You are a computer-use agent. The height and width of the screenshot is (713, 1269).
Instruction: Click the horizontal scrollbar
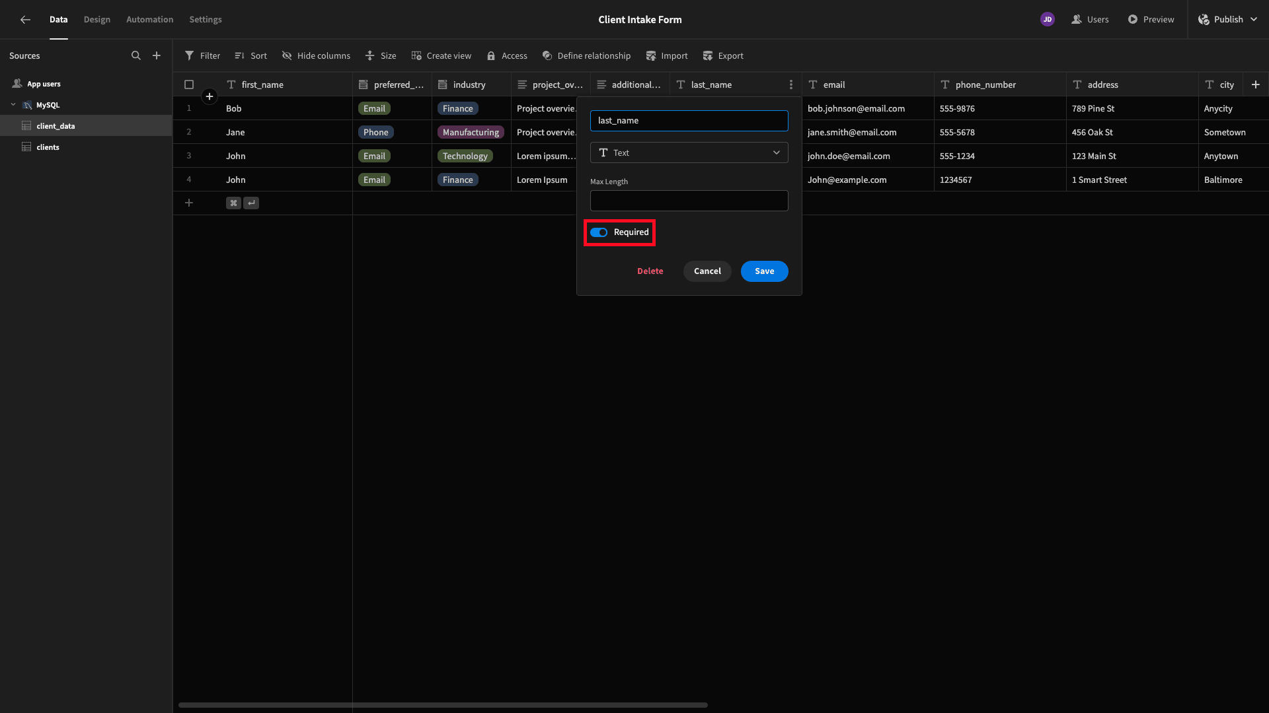pos(443,705)
